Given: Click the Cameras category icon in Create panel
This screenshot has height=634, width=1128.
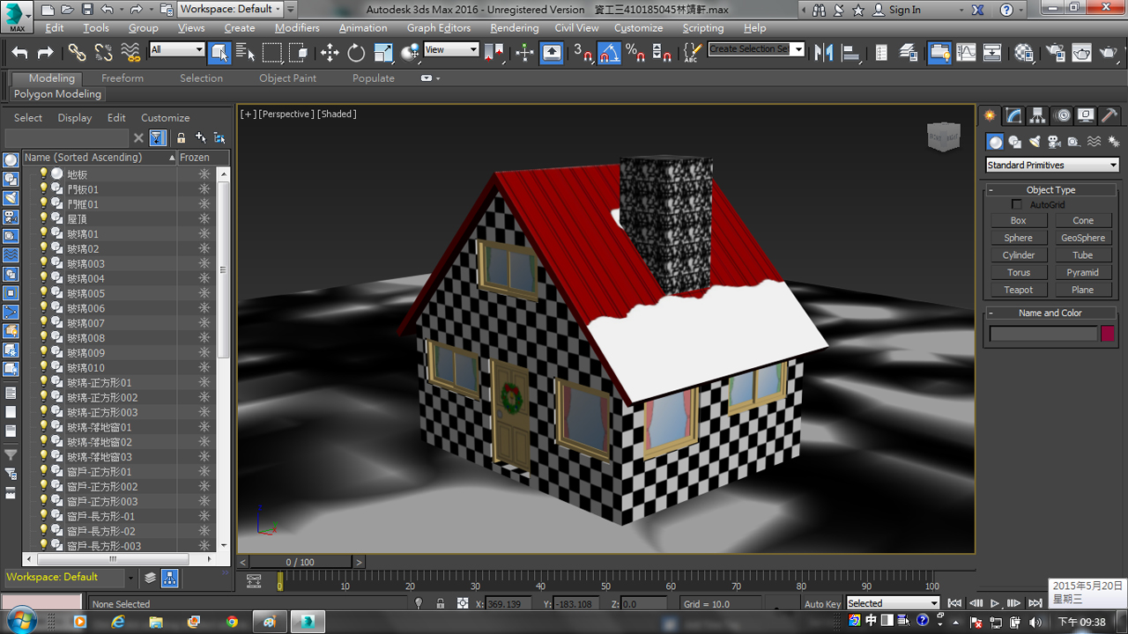Looking at the screenshot, I should pos(1054,142).
